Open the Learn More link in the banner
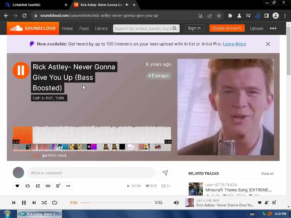The image size is (291, 218). click(234, 44)
